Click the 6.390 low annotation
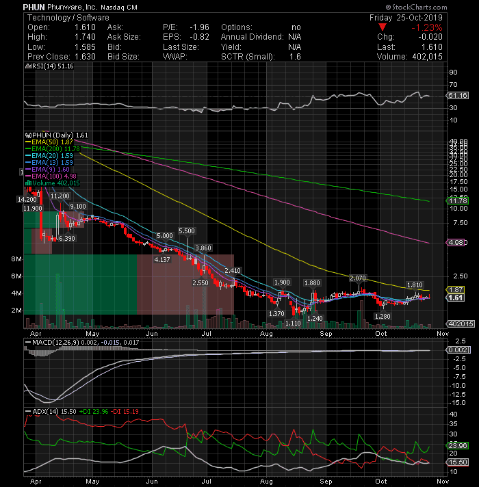The width and height of the screenshot is (479, 487). (x=67, y=239)
